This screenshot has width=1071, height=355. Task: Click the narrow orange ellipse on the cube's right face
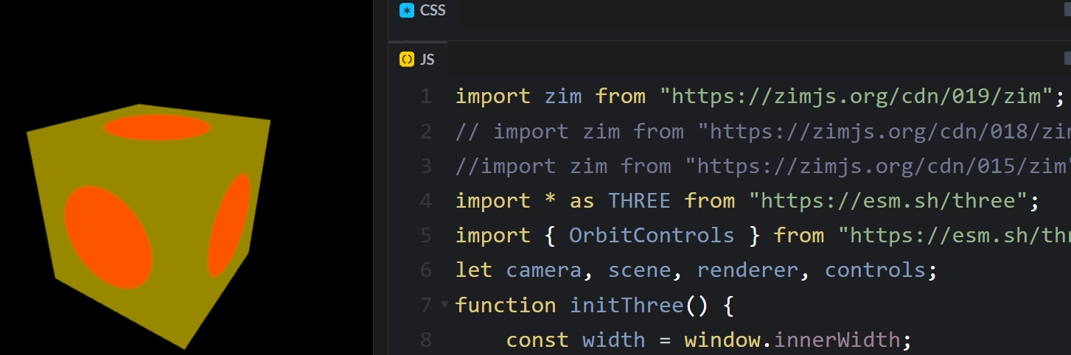point(229,225)
